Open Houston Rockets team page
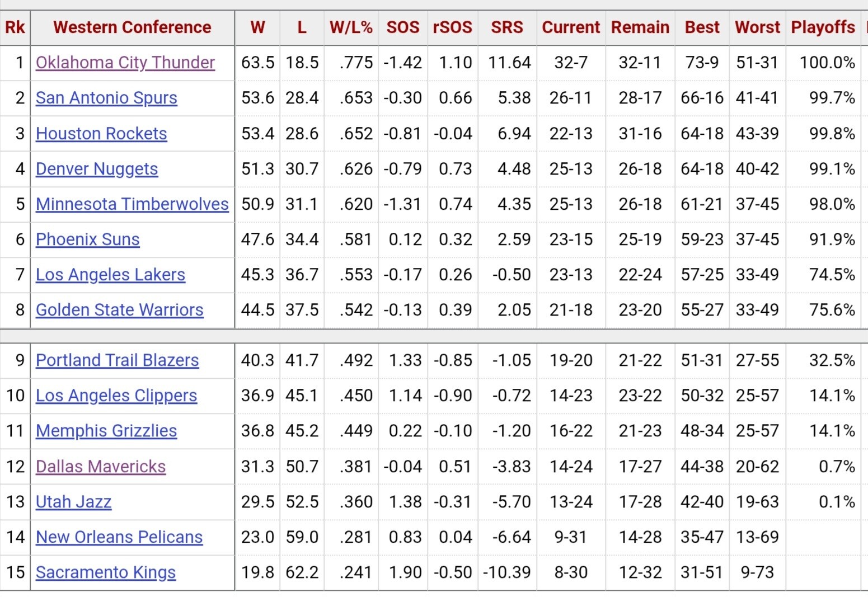 coord(101,134)
